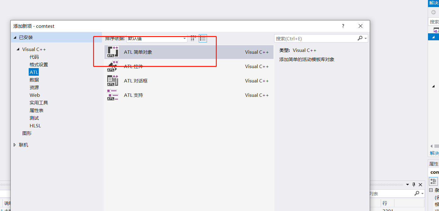Pin the bottom error list panel
Image resolution: width=439 pixels, height=211 pixels.
tap(414, 185)
